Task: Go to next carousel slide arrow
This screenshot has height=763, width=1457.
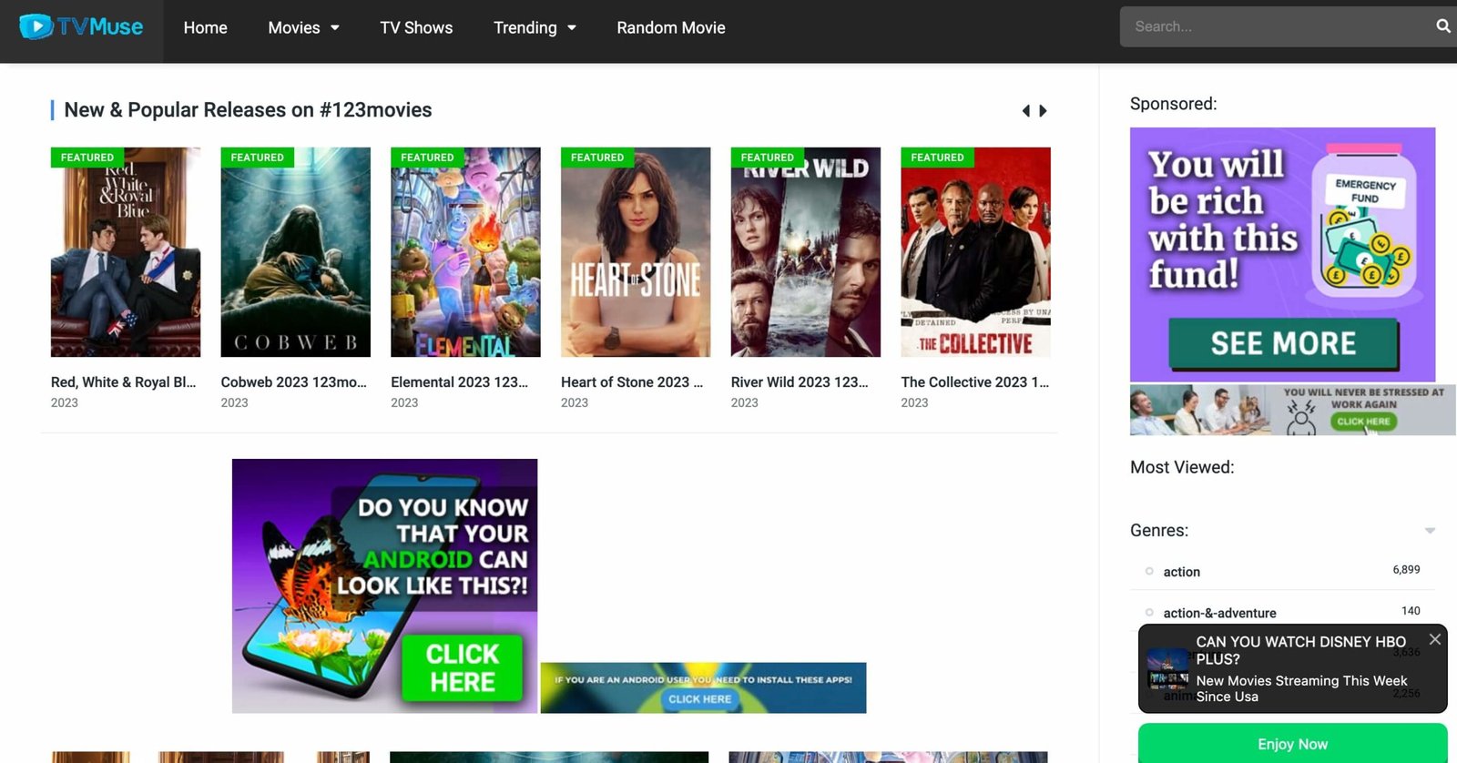Action: point(1043,111)
